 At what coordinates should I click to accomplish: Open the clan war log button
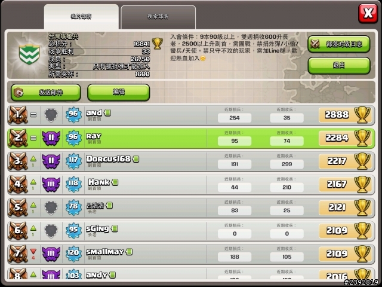coord(339,44)
